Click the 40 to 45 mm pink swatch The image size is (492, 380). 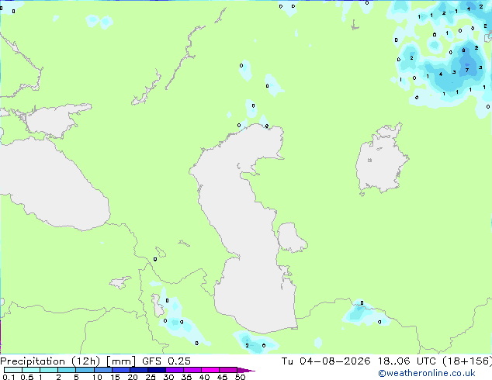(x=210, y=370)
